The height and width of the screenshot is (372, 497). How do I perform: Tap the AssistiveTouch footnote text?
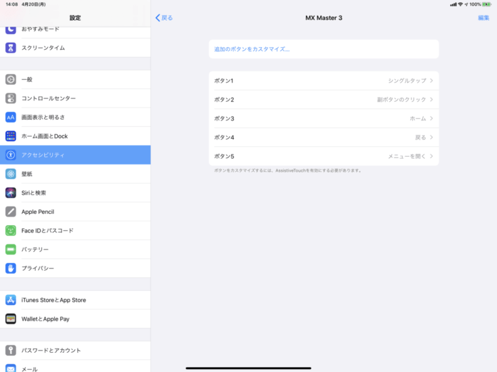(288, 170)
